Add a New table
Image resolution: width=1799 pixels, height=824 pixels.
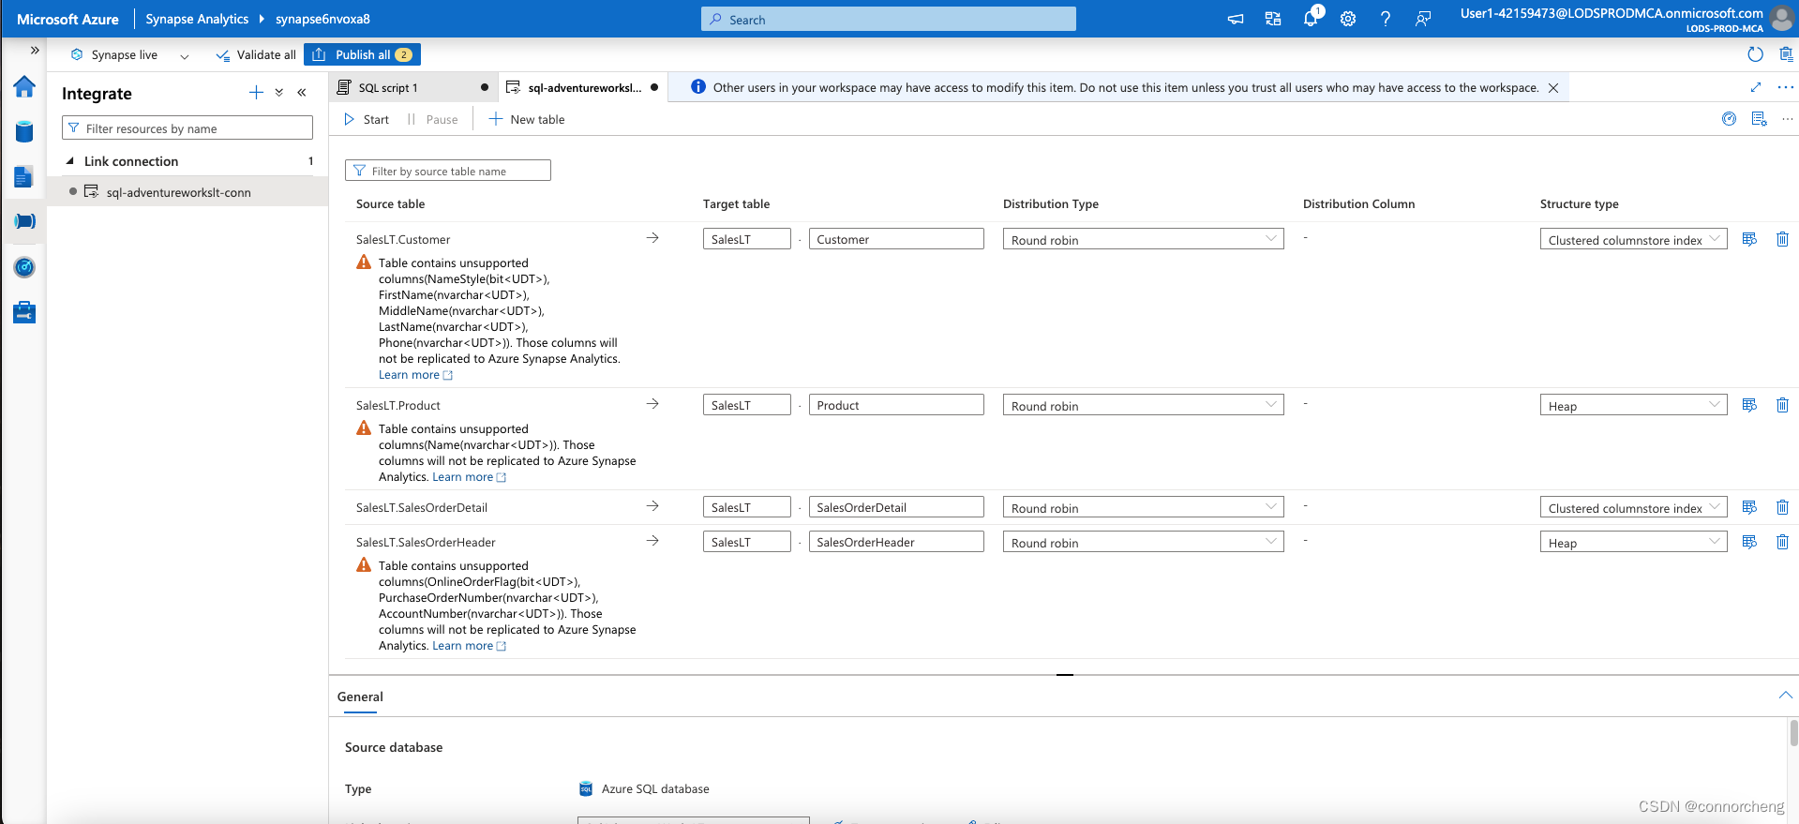pyautogui.click(x=527, y=119)
